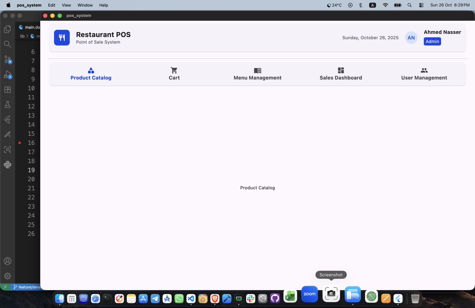475x308 pixels.
Task: Open Brave browser from the Dock
Action: point(215,299)
